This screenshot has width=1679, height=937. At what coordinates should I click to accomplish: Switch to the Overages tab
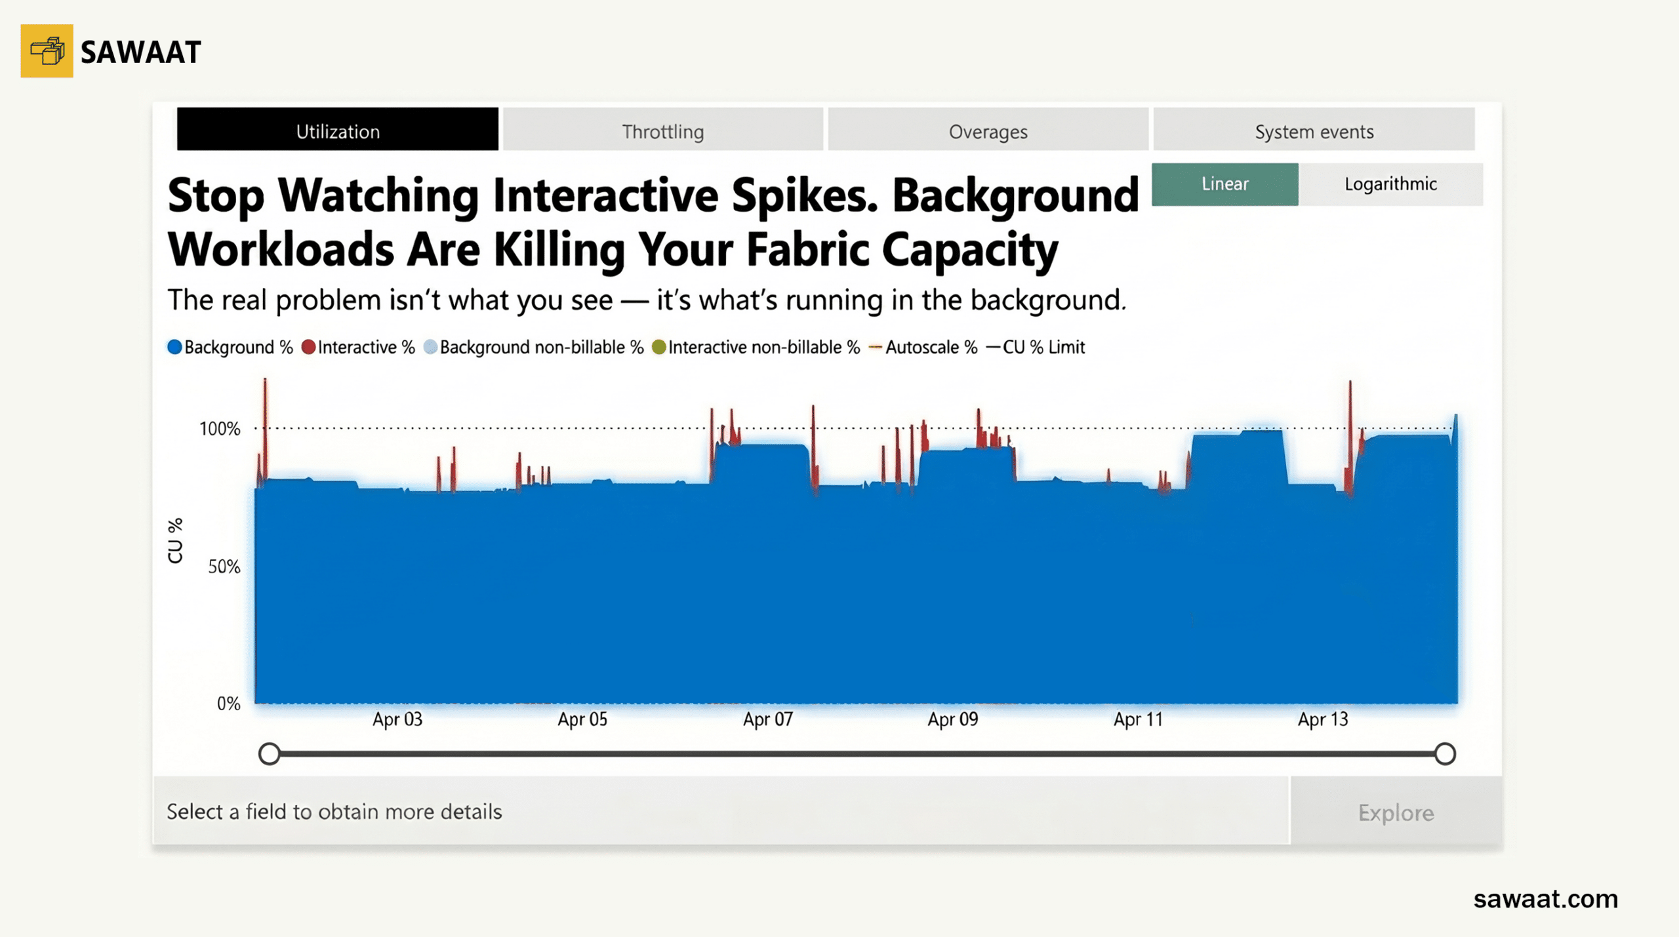coord(988,131)
